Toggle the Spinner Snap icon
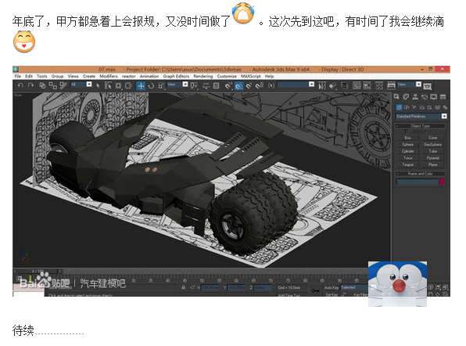The height and width of the screenshot is (346, 466). click(260, 85)
